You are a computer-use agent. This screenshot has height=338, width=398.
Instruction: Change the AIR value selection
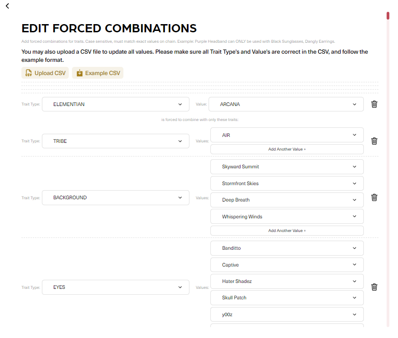point(287,135)
